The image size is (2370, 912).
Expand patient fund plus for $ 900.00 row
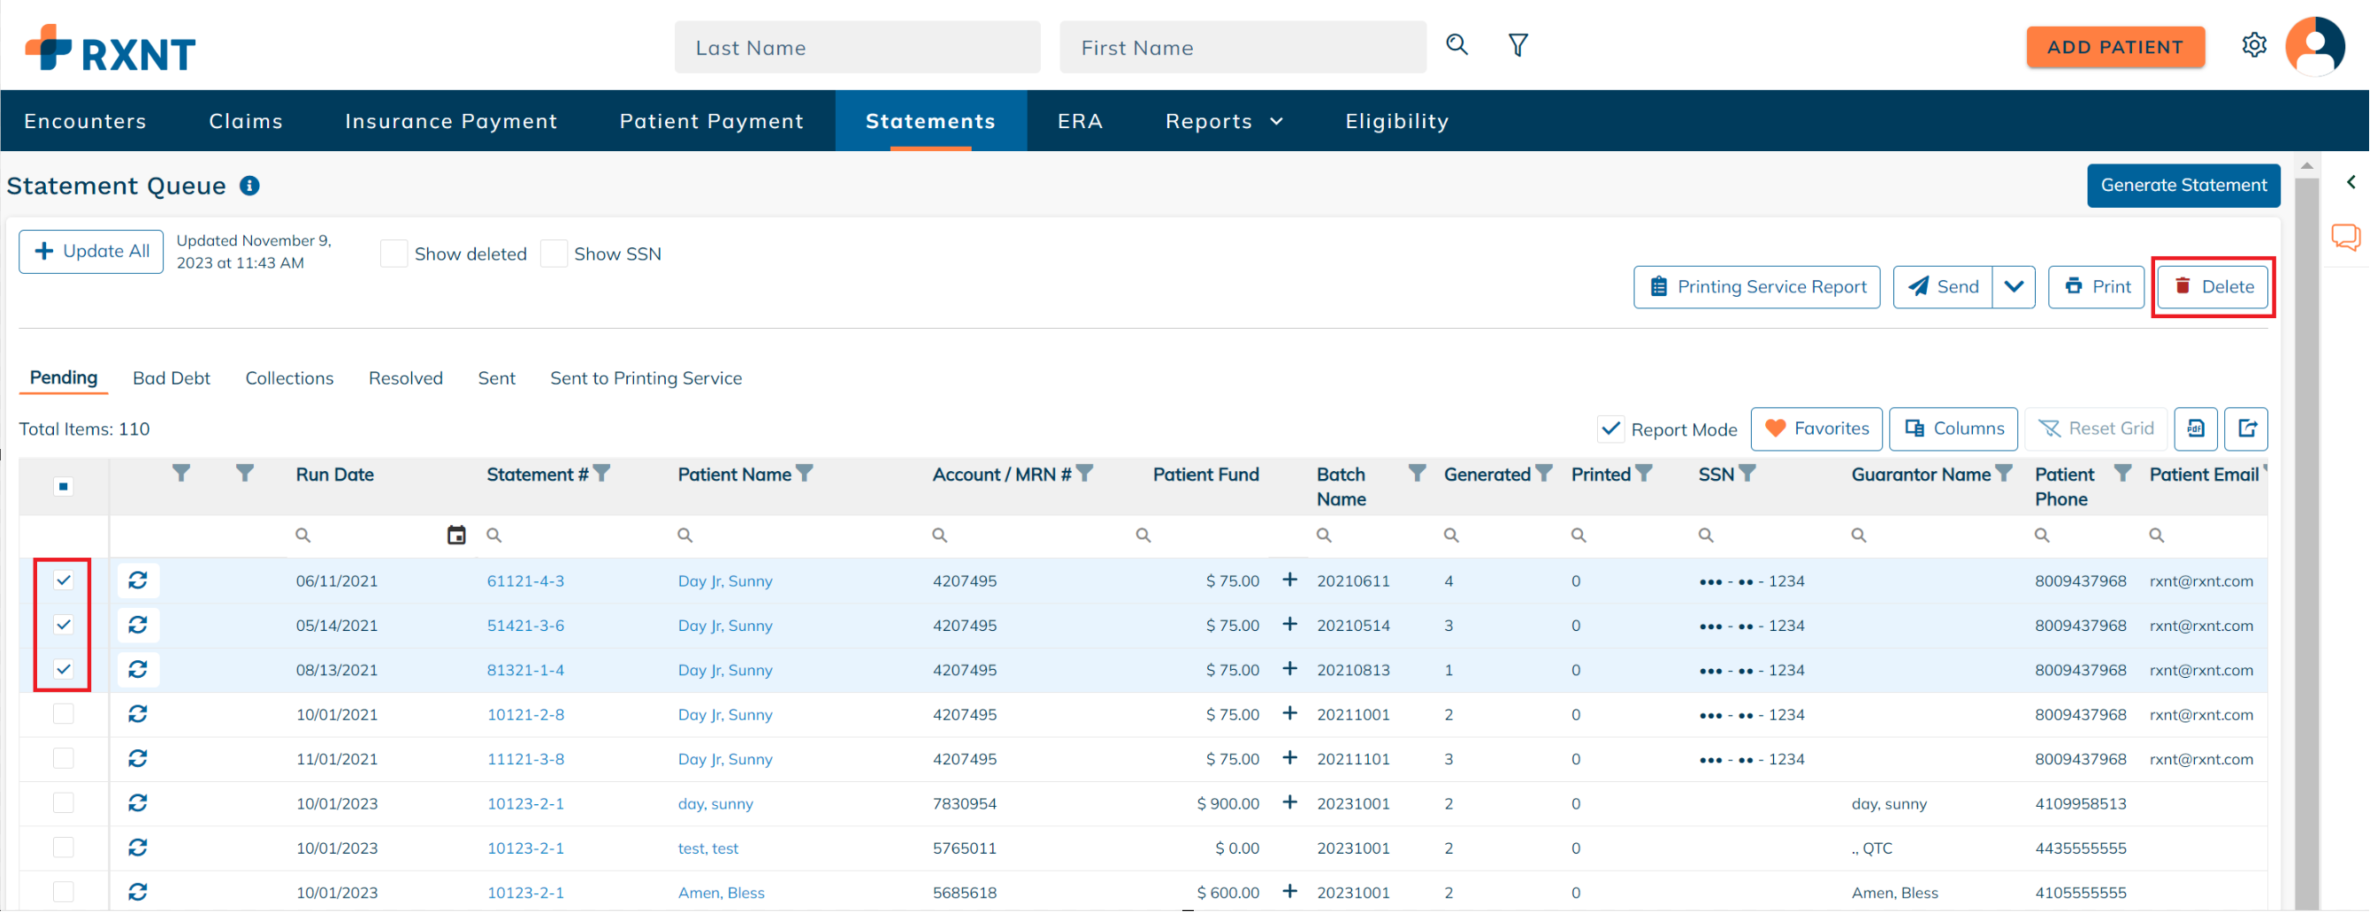click(1290, 802)
